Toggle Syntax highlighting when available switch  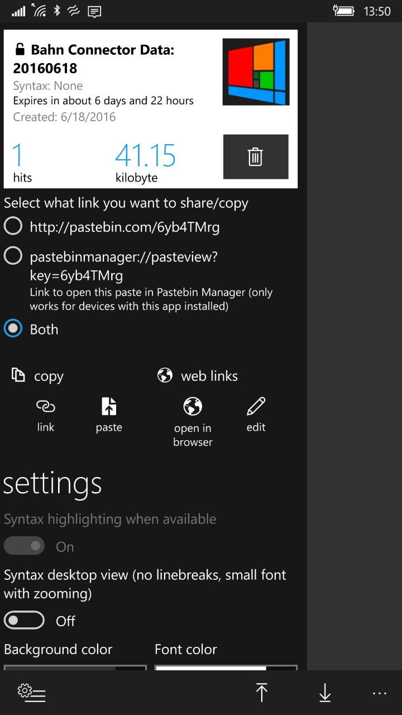click(24, 546)
